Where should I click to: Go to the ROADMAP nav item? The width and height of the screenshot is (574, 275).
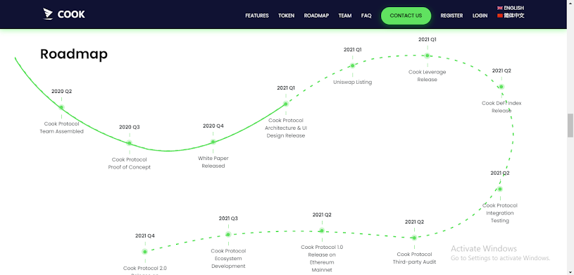click(316, 16)
